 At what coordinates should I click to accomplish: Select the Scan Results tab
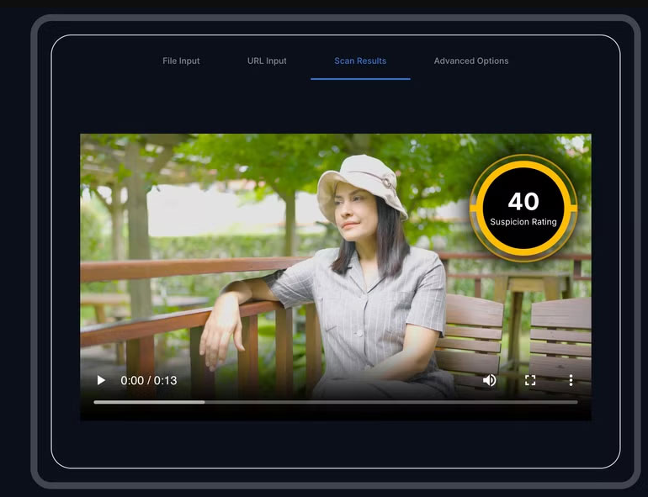(360, 61)
